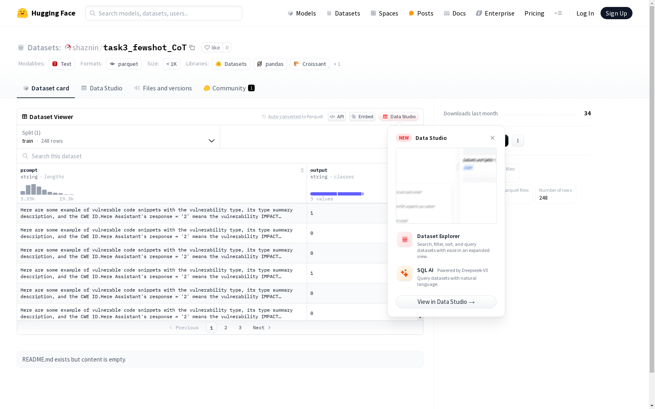Click the prompt lengths histogram
This screenshot has width=655, height=409.
[x=47, y=189]
